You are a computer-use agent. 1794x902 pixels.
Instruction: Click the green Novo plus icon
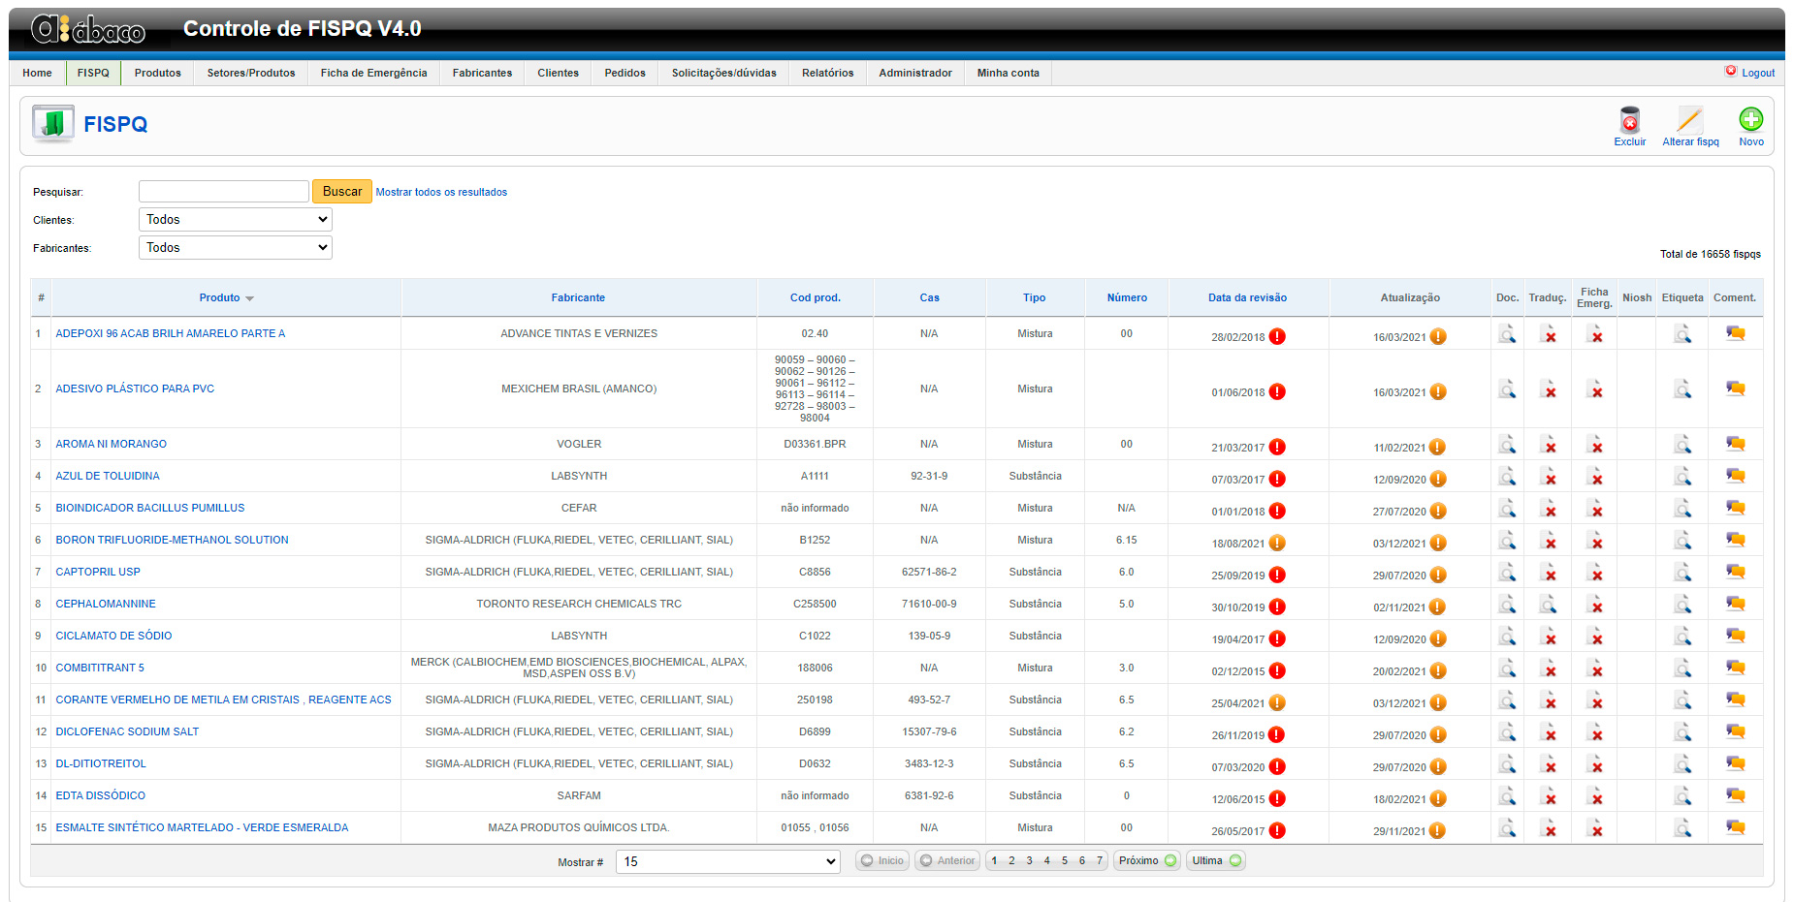click(1750, 119)
